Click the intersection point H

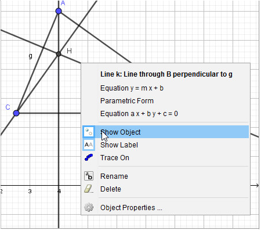[x=59, y=54]
